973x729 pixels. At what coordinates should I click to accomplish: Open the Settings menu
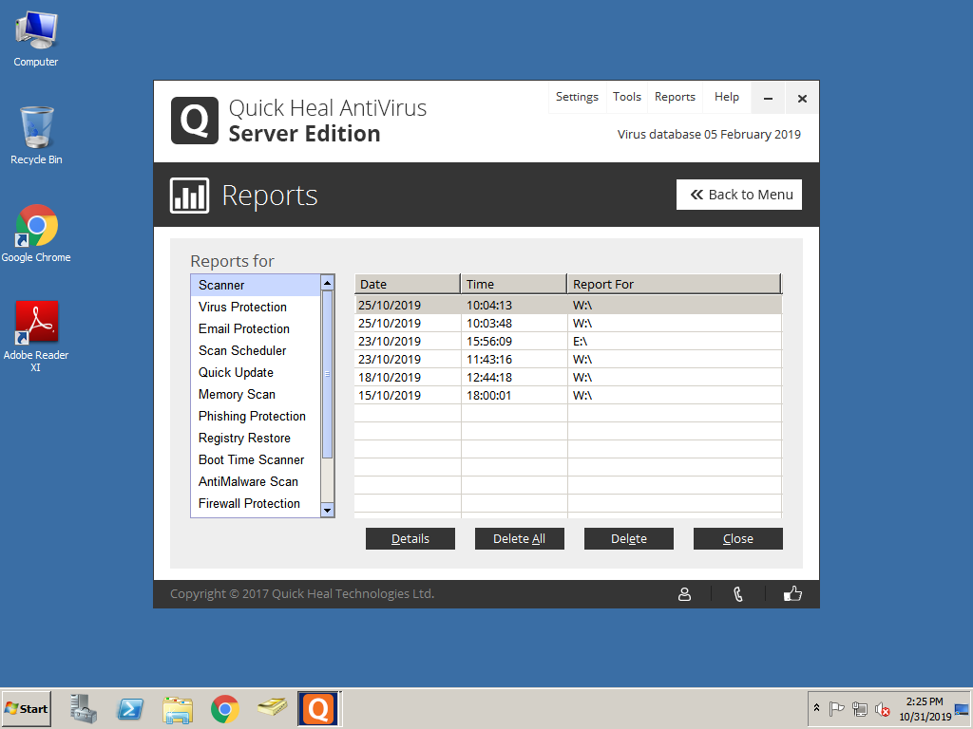577,97
